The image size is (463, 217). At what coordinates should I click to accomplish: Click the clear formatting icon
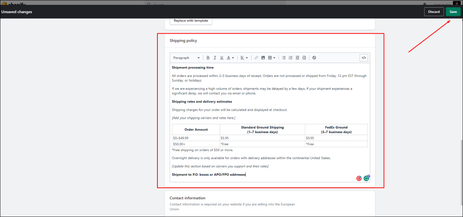coord(314,58)
